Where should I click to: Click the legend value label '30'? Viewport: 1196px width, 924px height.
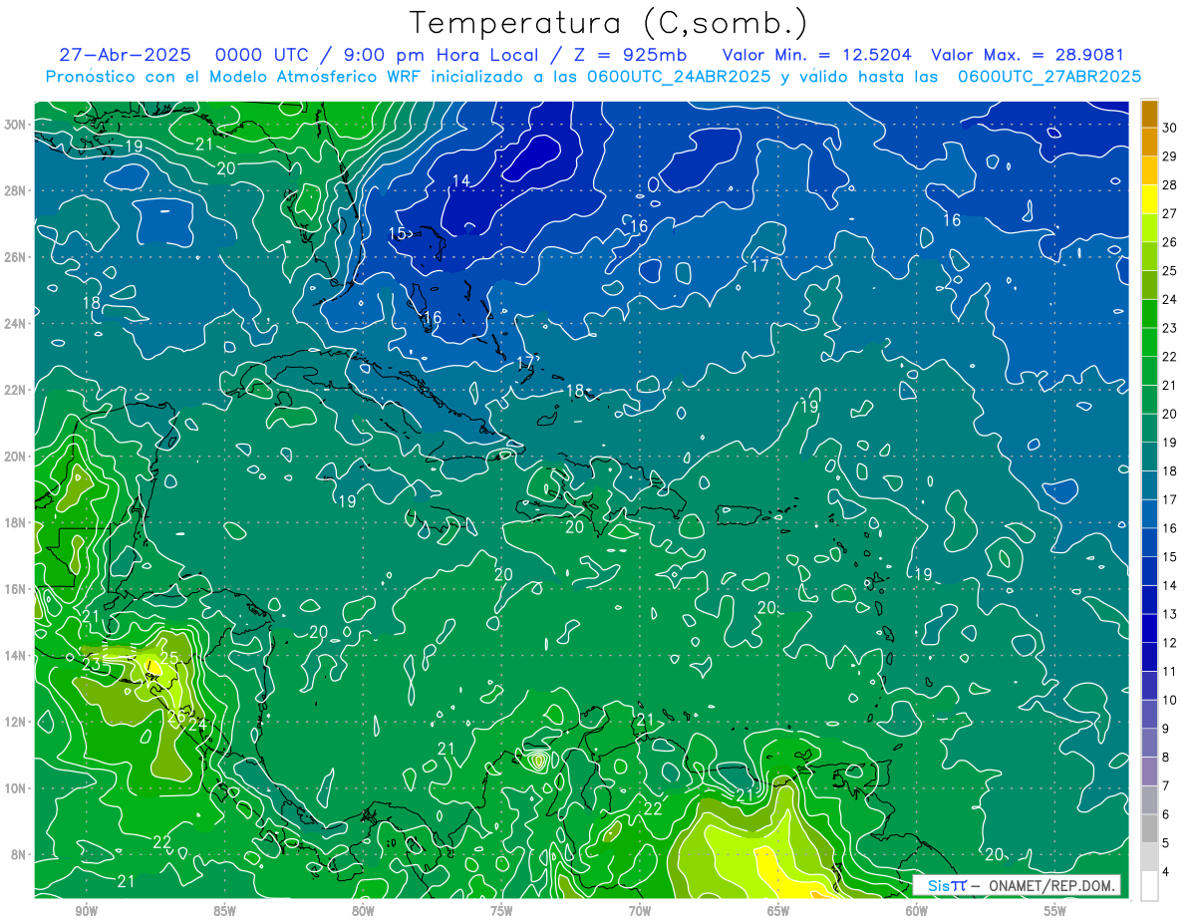[x=1170, y=127]
